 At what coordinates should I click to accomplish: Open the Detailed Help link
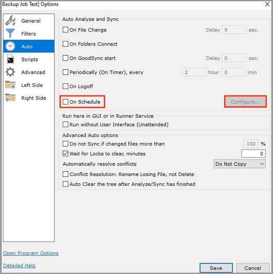19,265
